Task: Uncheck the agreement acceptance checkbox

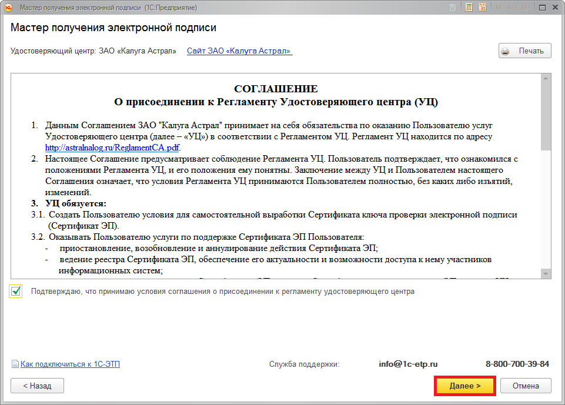Action: pyautogui.click(x=16, y=292)
